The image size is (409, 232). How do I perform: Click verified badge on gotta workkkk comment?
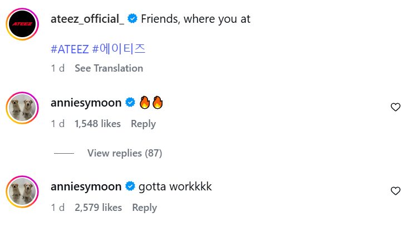[131, 186]
